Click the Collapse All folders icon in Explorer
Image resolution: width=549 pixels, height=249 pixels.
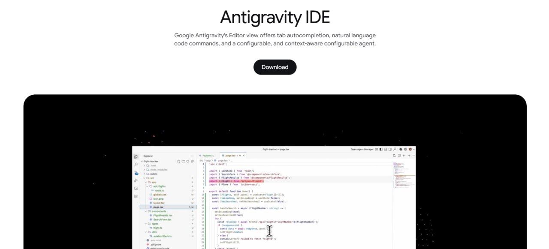click(x=192, y=161)
